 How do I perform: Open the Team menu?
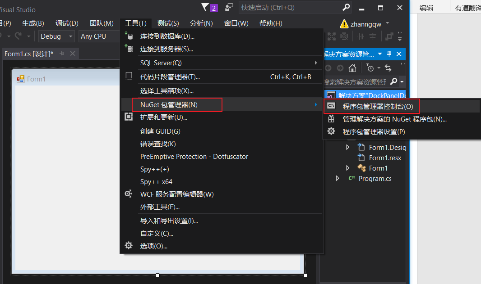[102, 23]
